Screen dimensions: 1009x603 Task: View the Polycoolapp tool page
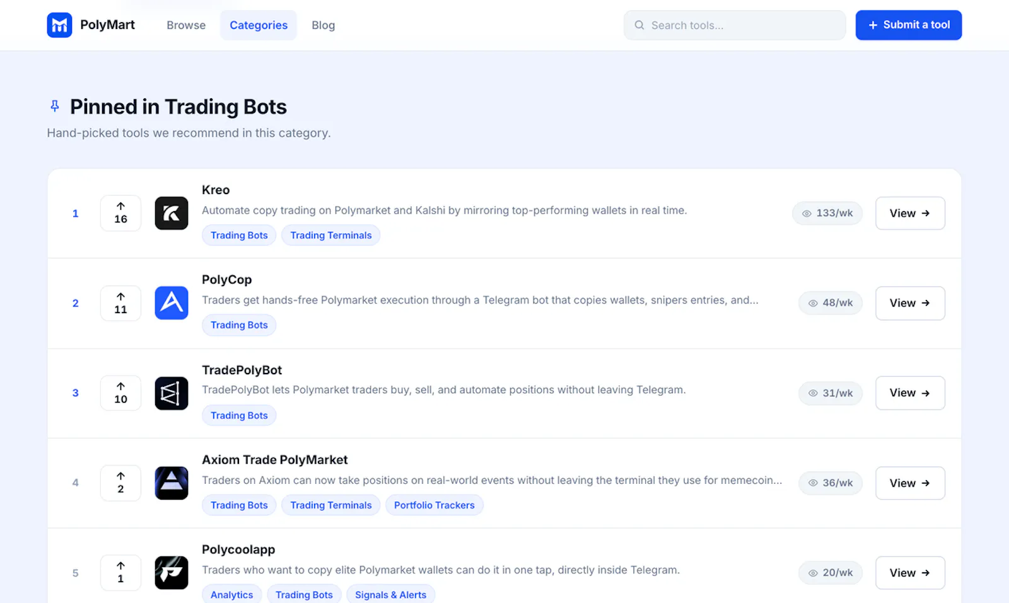[x=910, y=573]
